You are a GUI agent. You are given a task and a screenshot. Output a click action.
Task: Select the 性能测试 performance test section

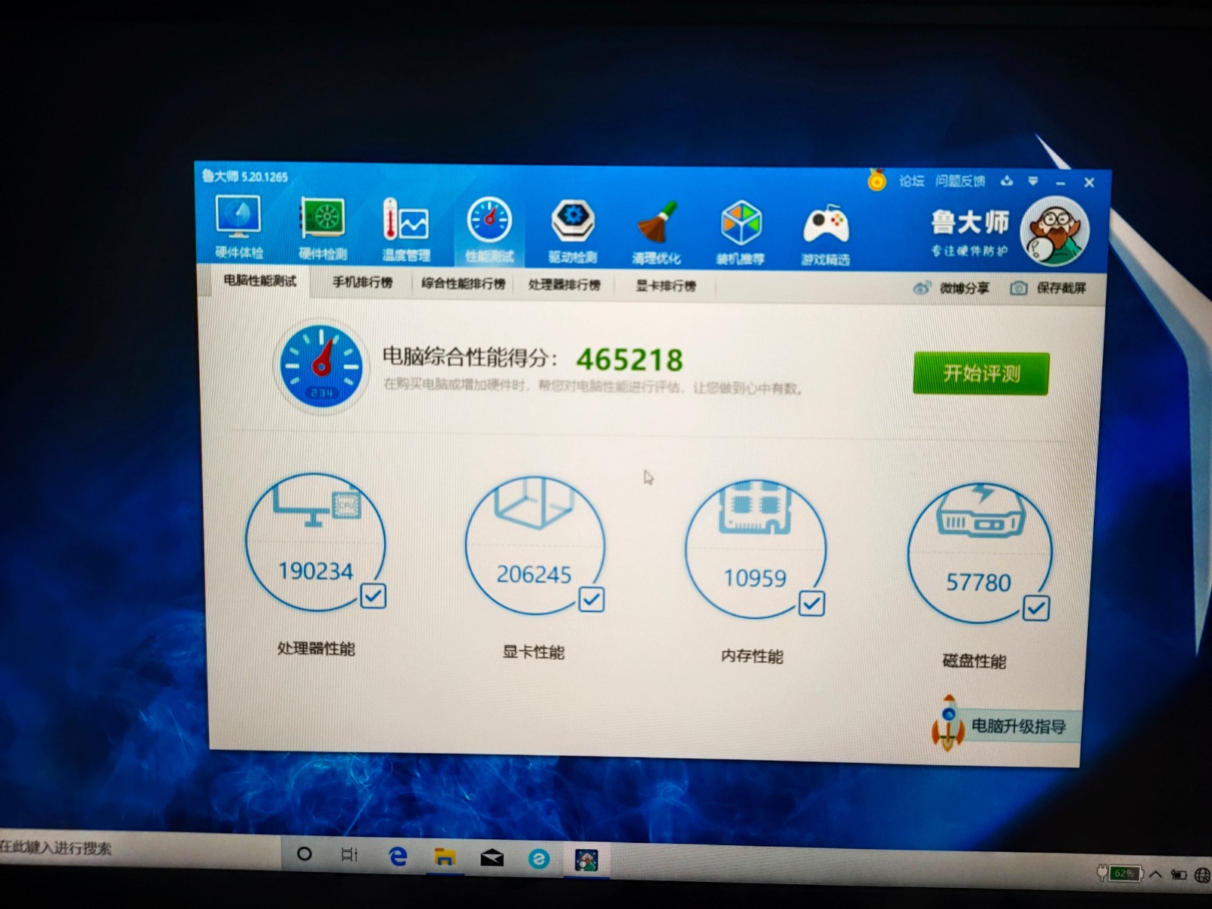click(x=489, y=231)
